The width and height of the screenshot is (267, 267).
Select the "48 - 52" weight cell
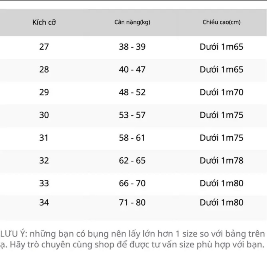tap(132, 92)
